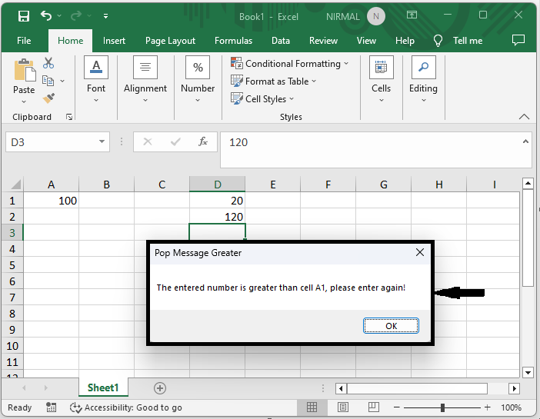Image resolution: width=540 pixels, height=419 pixels.
Task: Click OK in the Pop Message dialog
Action: tap(391, 326)
